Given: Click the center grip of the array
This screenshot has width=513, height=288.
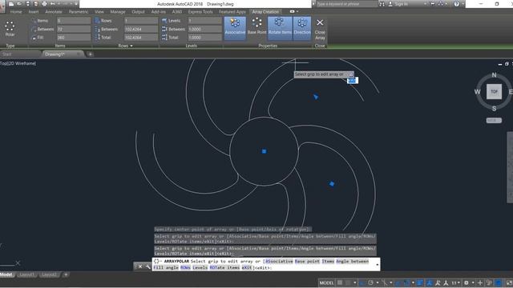Looking at the screenshot, I should [x=264, y=151].
